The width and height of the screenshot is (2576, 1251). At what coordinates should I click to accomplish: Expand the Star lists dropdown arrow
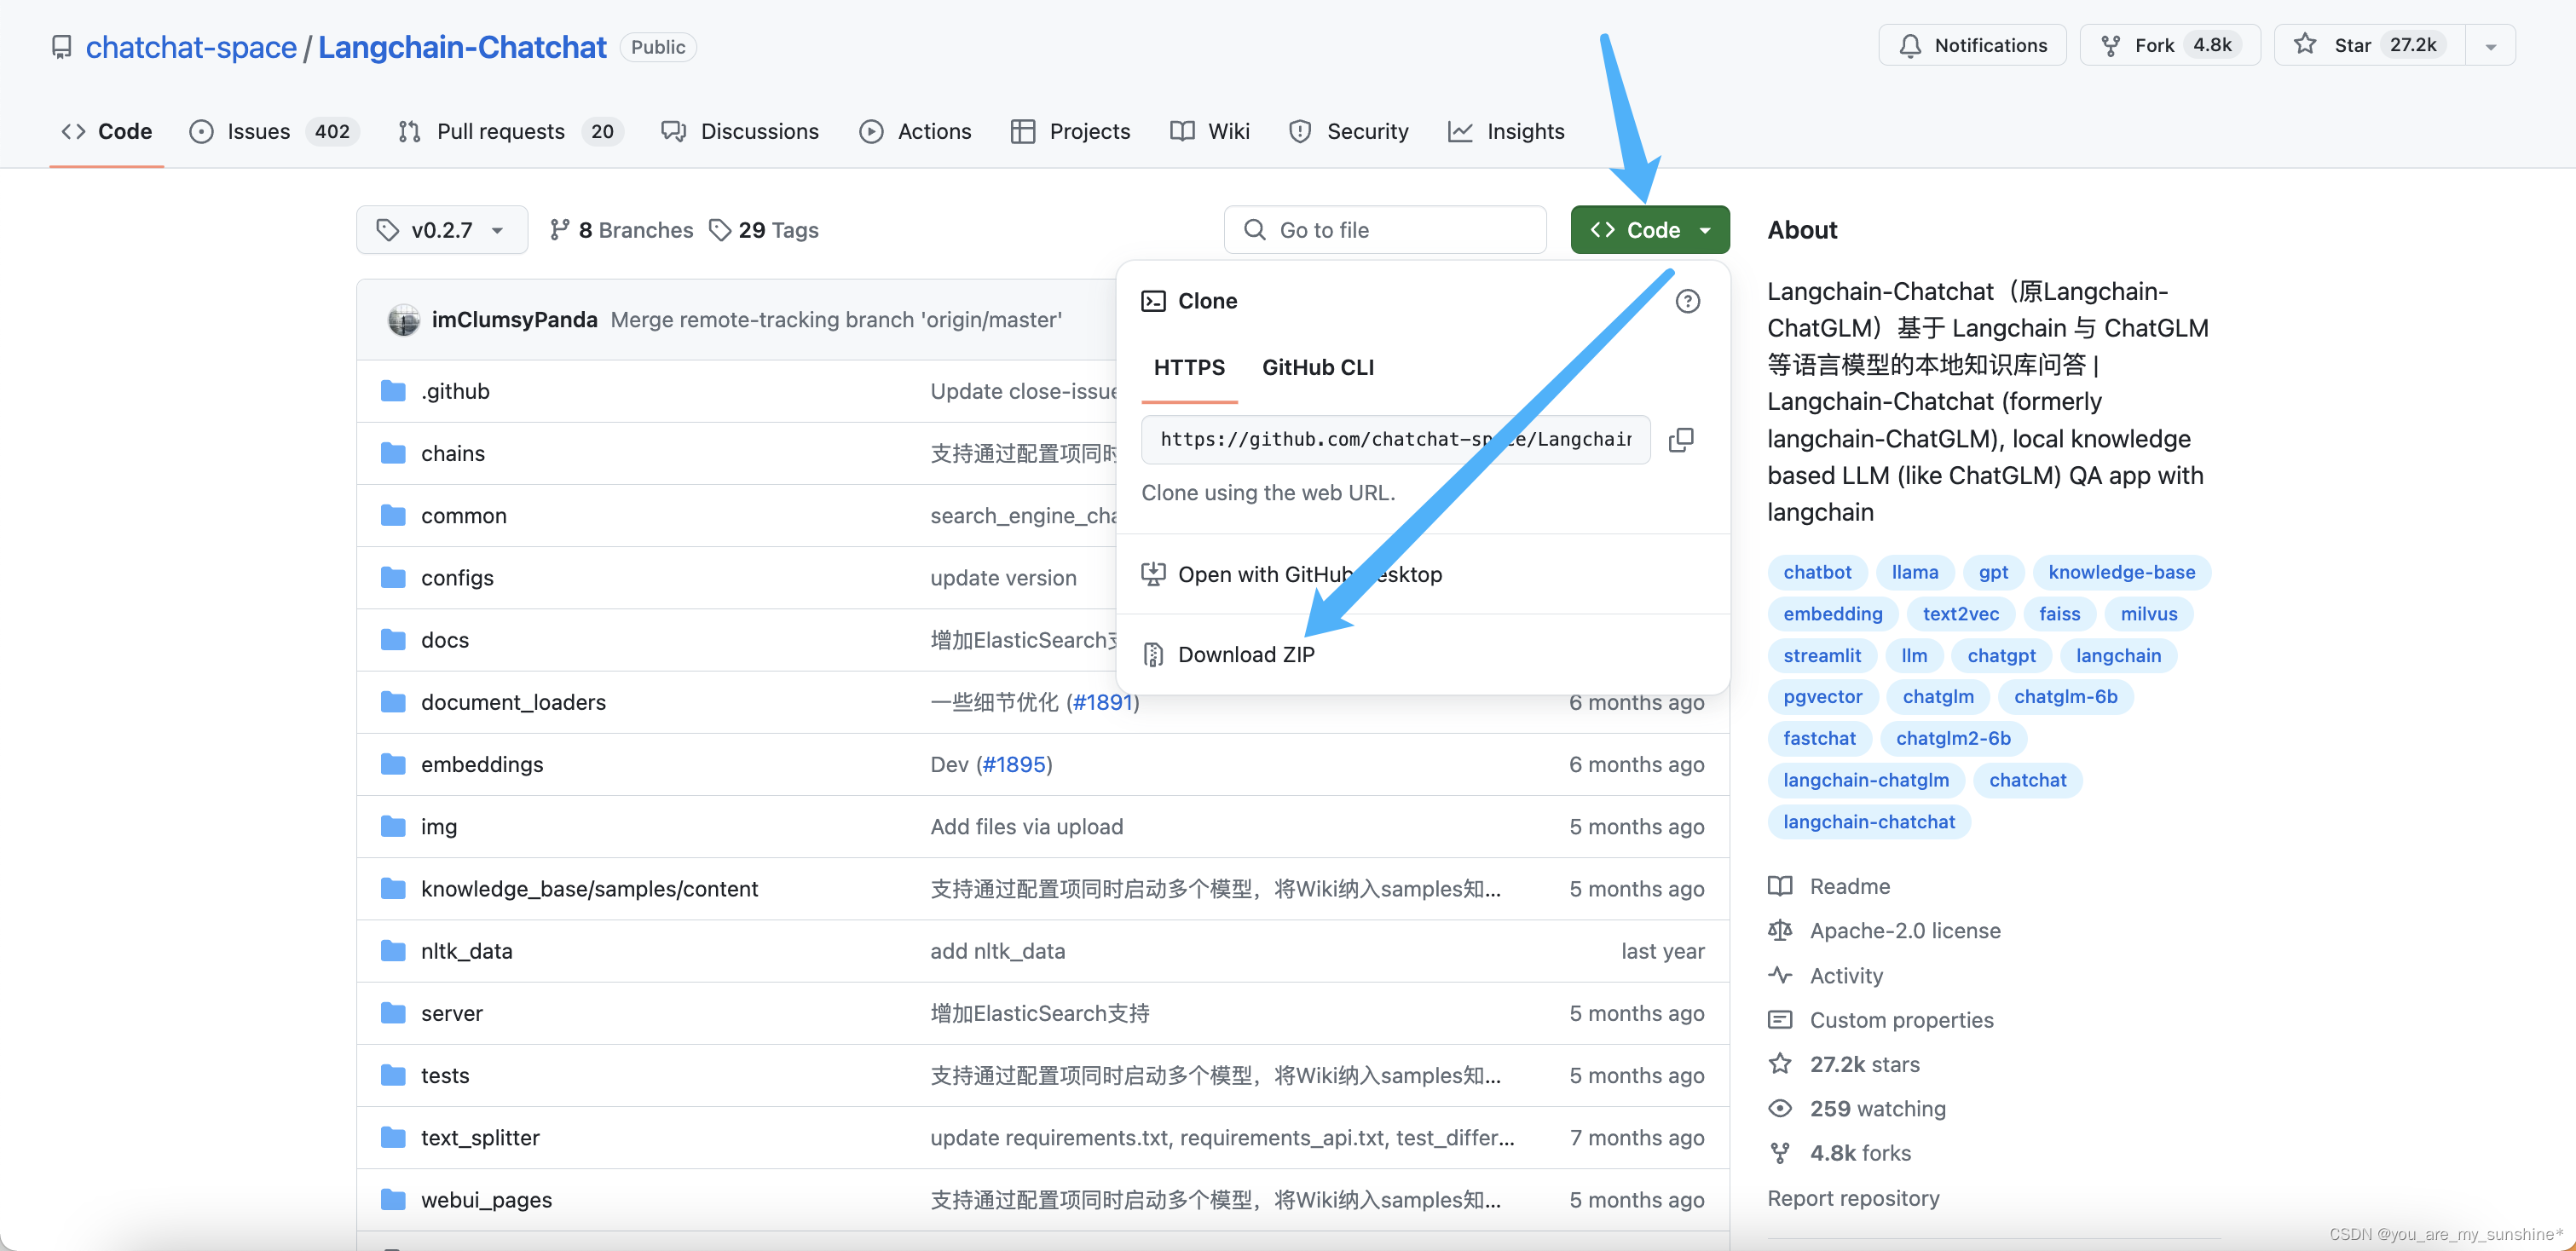2490,46
